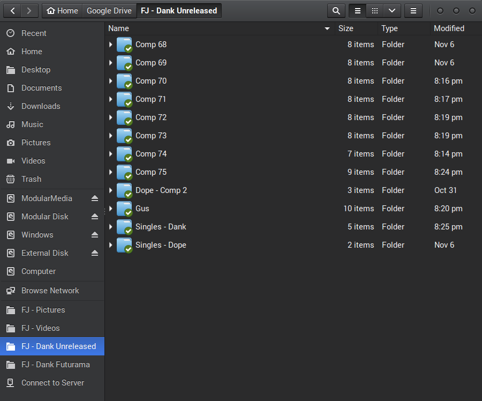482x401 pixels.
Task: Unmount the Windows volume via eject icon
Action: pos(95,235)
